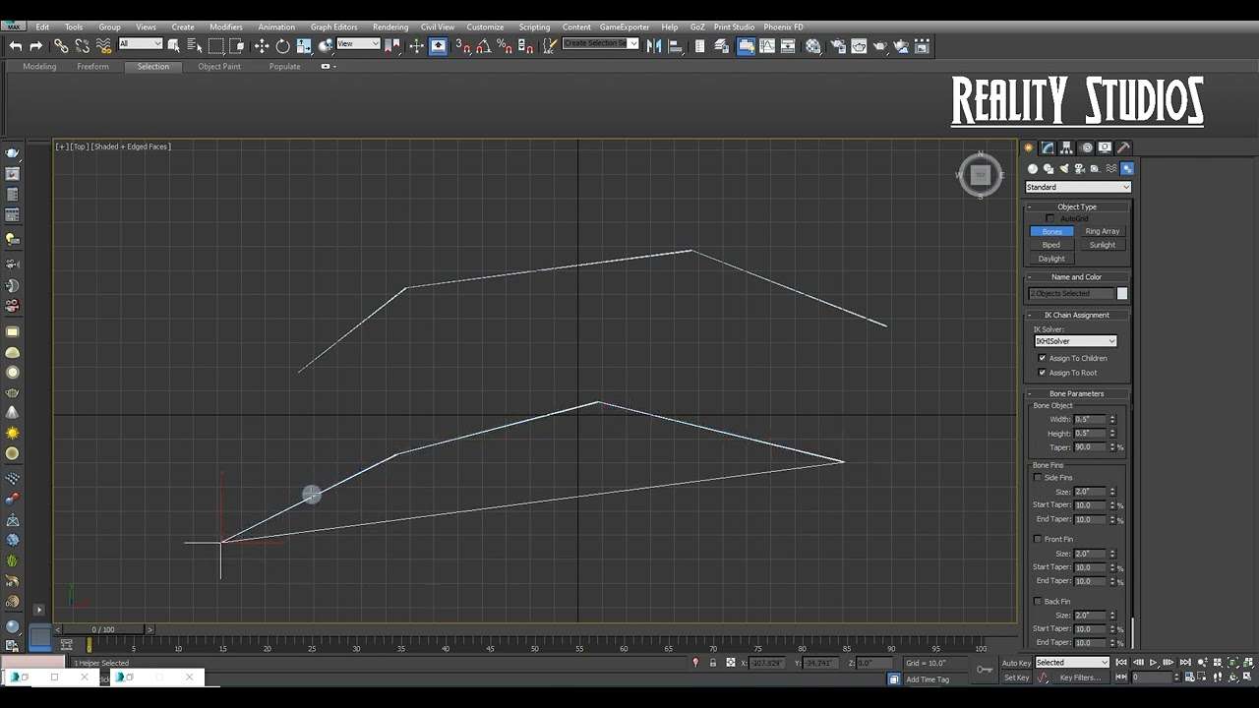The width and height of the screenshot is (1259, 708).
Task: Uncheck Assign To Root
Action: pos(1043,373)
